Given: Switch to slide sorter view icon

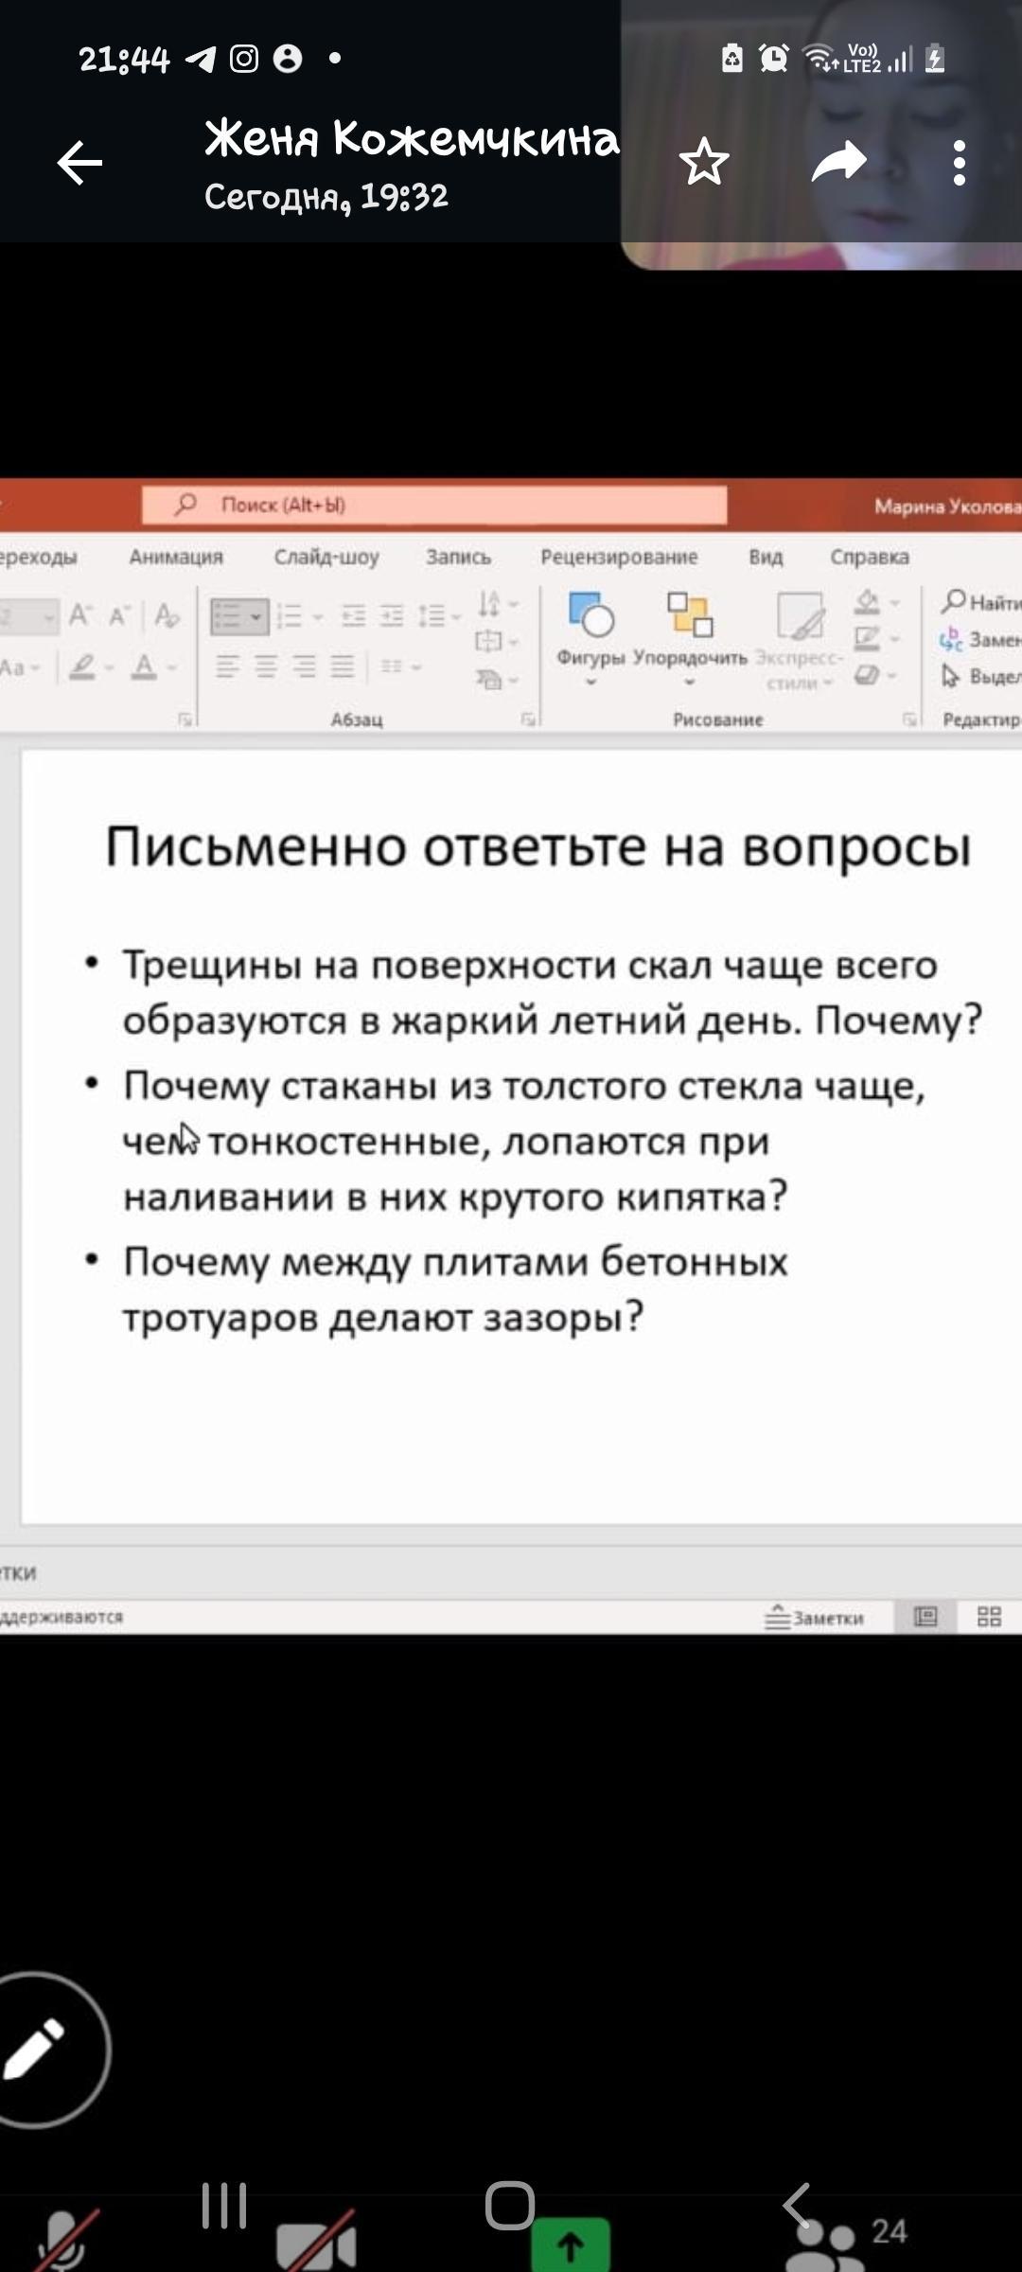Looking at the screenshot, I should [x=989, y=1617].
